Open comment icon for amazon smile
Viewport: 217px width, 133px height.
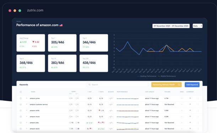coord(190,110)
